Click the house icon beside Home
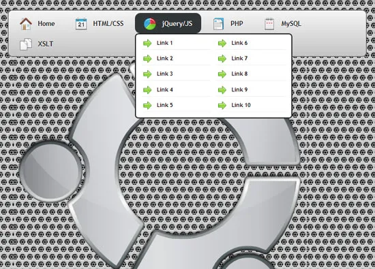Screen dimensions: 375x269 pyautogui.click(x=26, y=24)
